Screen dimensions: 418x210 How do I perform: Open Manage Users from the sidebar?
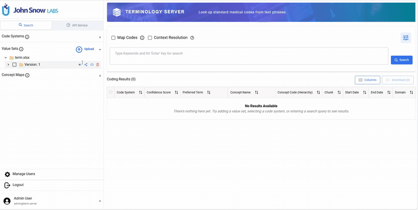coord(24,174)
